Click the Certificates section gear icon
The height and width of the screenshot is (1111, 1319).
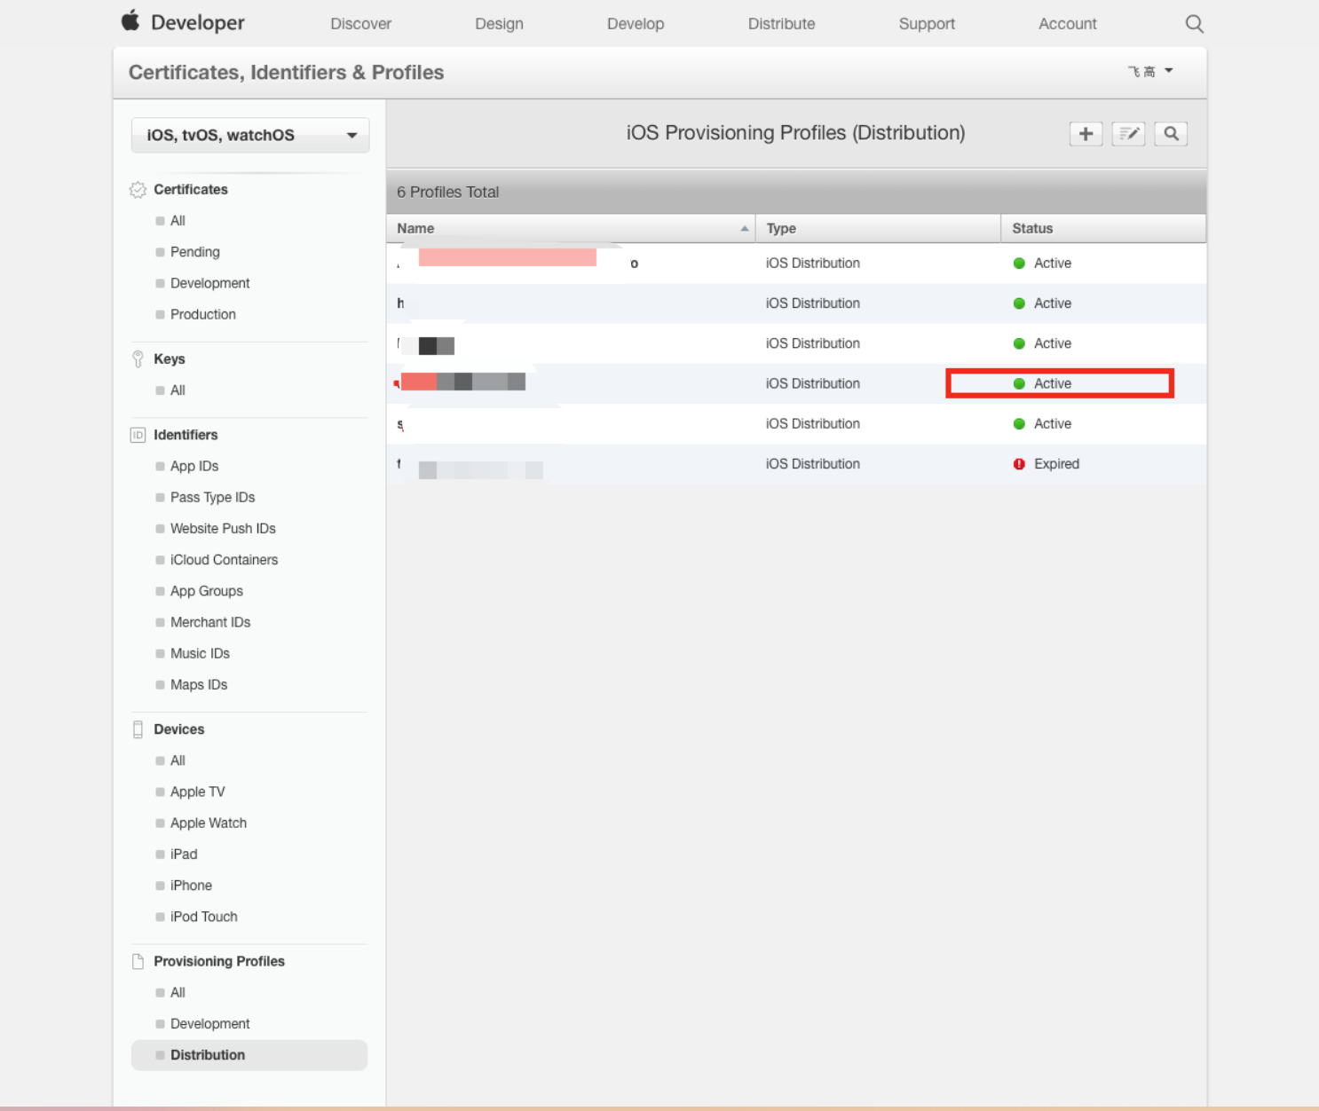(x=138, y=190)
